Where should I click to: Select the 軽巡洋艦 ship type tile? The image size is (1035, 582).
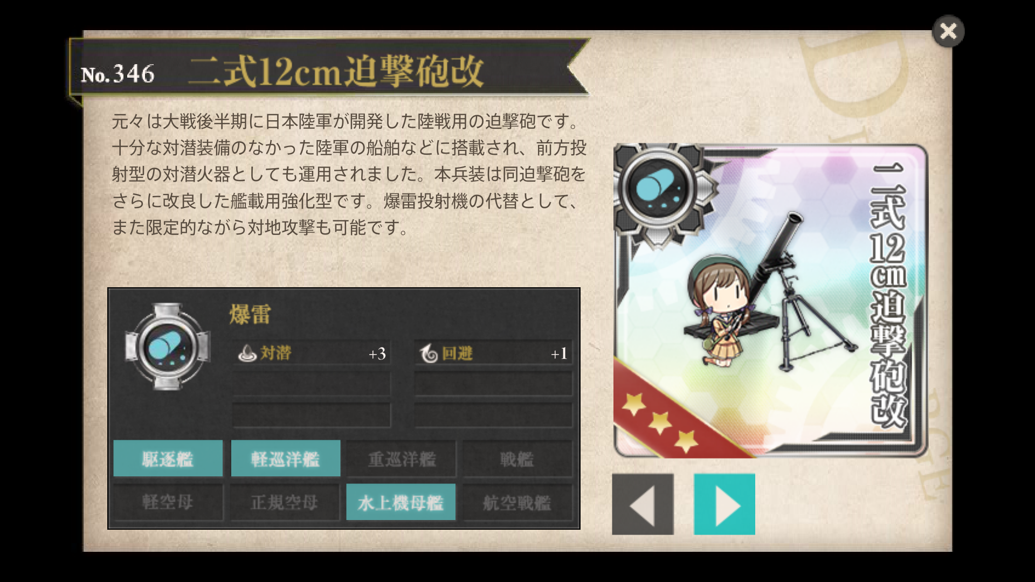pos(286,459)
